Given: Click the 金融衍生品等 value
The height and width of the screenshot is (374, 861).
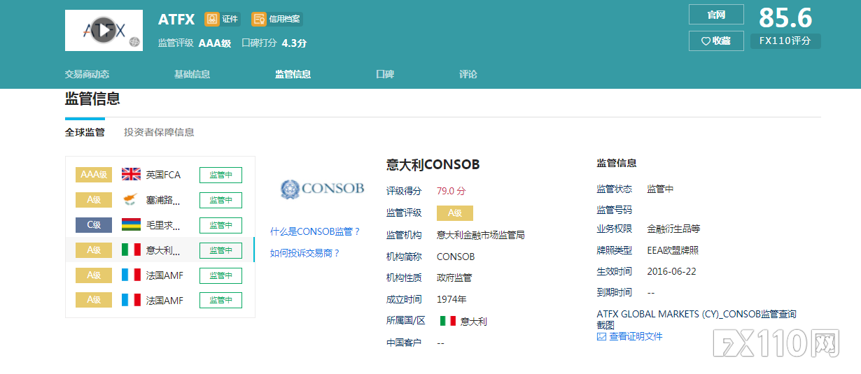Looking at the screenshot, I should tap(673, 229).
